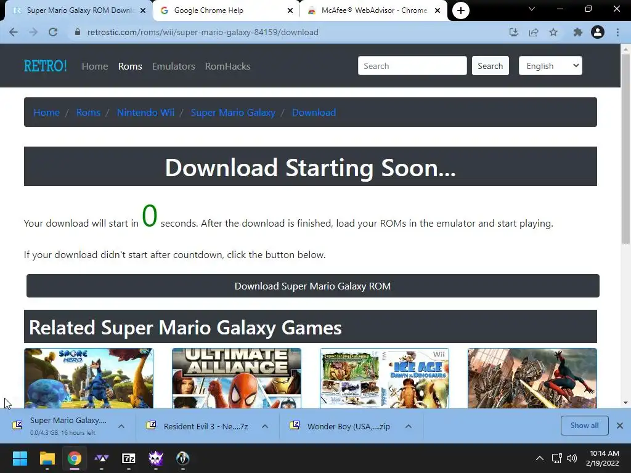Click the scrollbar down arrow
This screenshot has width=631, height=473.
(625, 403)
